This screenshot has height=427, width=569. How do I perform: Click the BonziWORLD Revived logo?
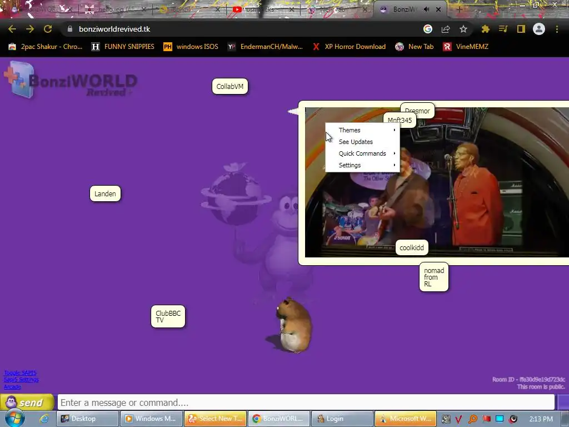point(71,81)
